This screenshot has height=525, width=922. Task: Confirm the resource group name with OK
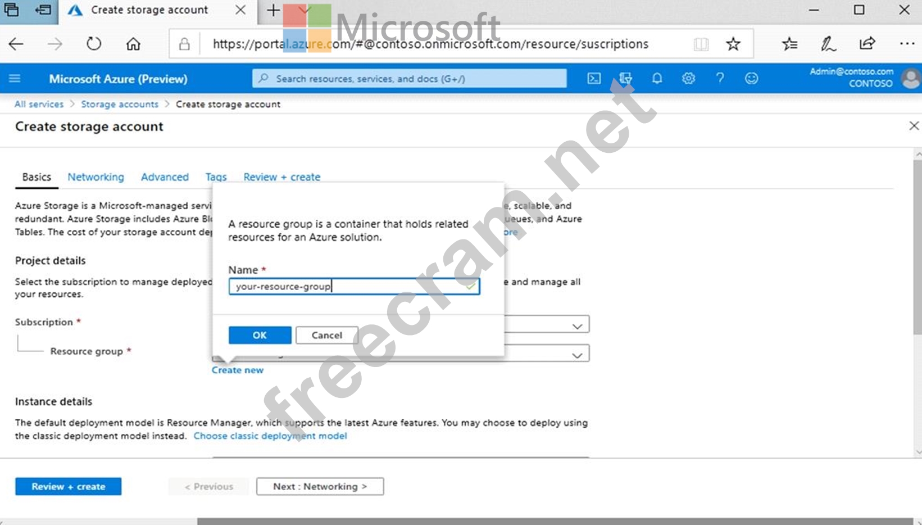tap(260, 335)
